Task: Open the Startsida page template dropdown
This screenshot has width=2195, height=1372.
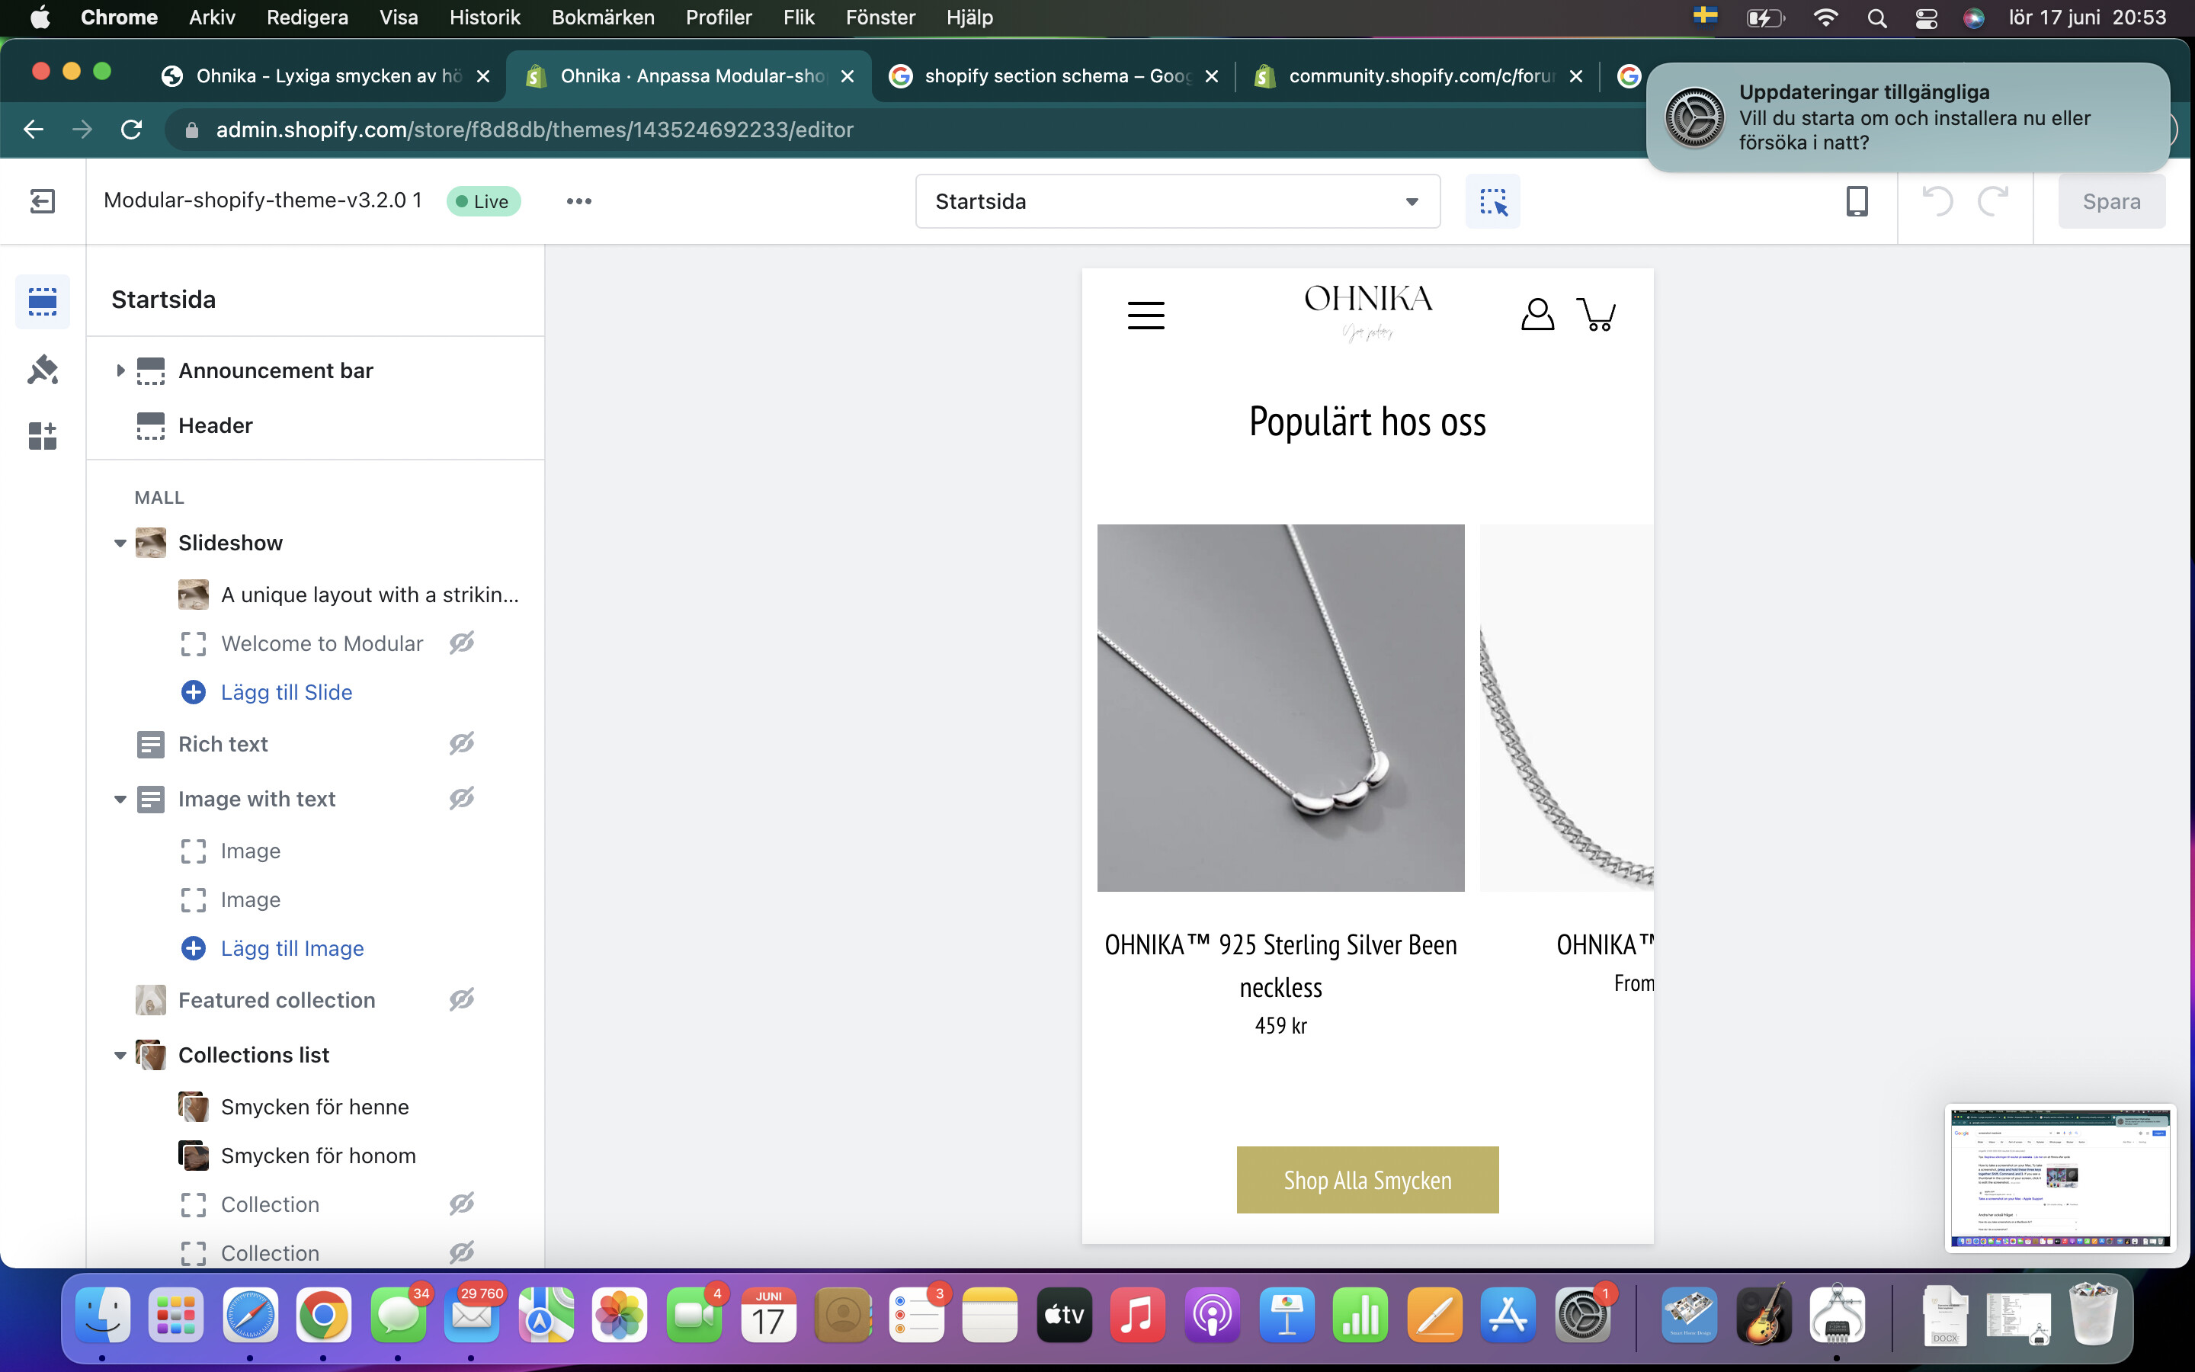Action: coord(1178,201)
